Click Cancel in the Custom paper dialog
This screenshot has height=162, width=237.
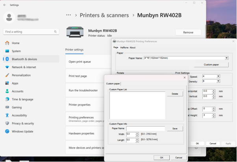(x=179, y=158)
